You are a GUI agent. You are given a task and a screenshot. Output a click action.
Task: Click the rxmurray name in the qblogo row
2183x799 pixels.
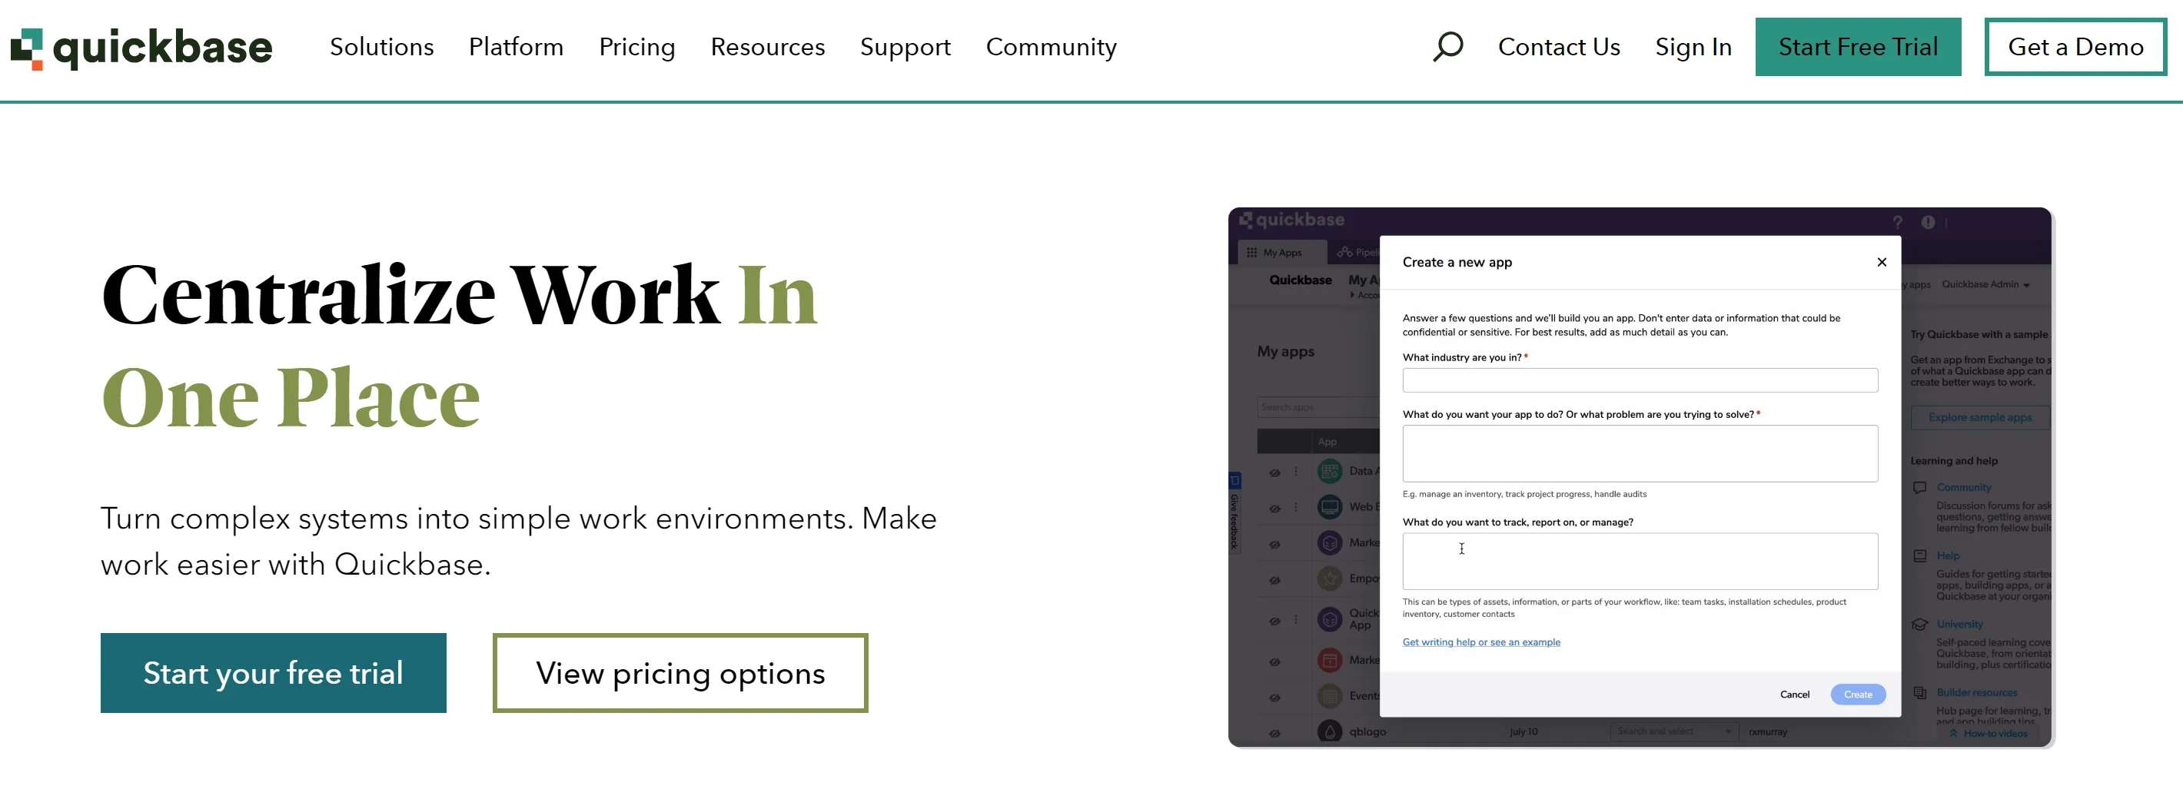[1767, 731]
